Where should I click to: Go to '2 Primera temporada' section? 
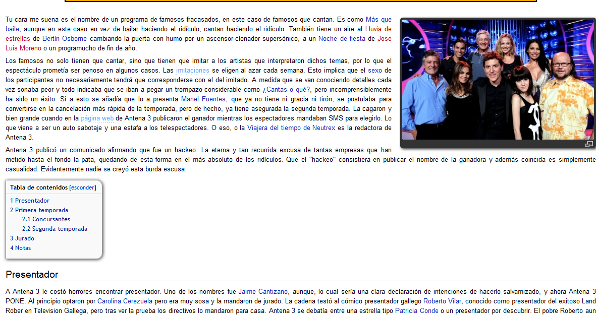(39, 210)
